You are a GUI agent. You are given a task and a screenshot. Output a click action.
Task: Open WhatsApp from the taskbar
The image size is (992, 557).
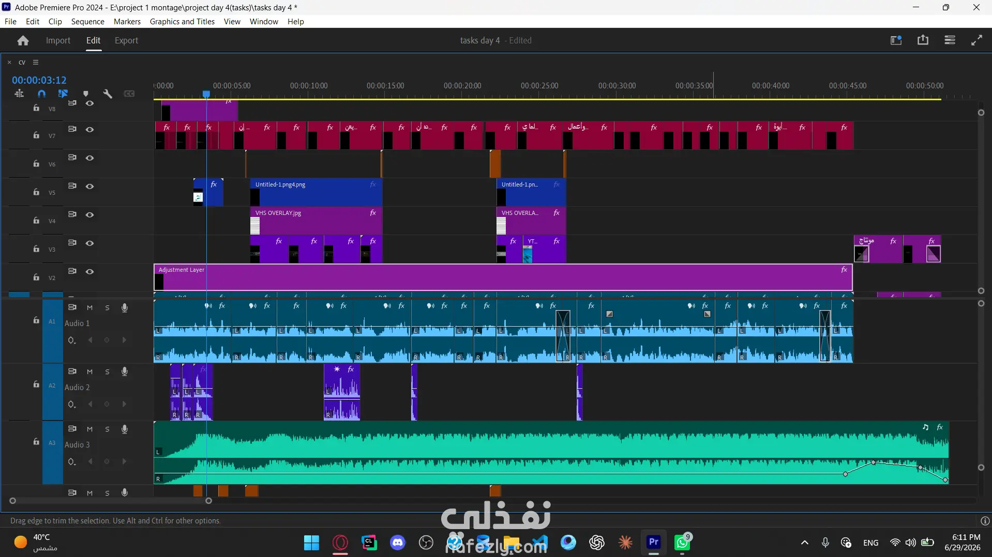(682, 543)
